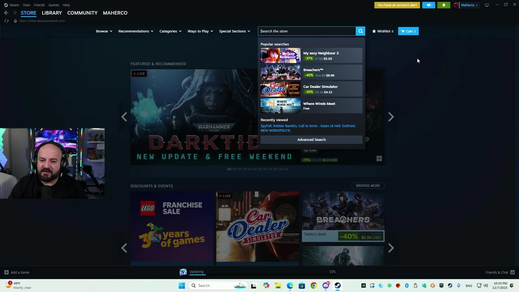Expand the Maherco account dropdown
This screenshot has width=519, height=292.
(x=469, y=5)
